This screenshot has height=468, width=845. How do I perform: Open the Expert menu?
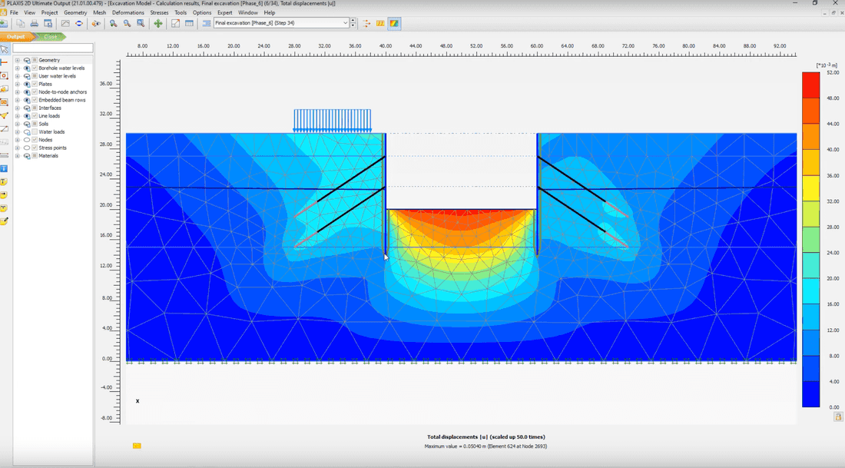point(225,12)
